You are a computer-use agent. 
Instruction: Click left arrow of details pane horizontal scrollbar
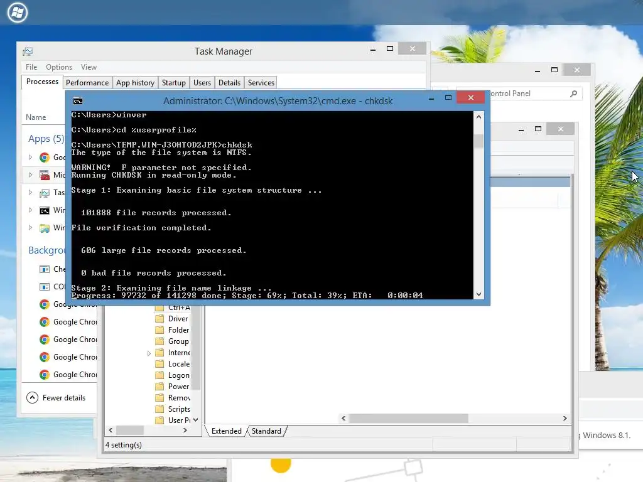(343, 418)
